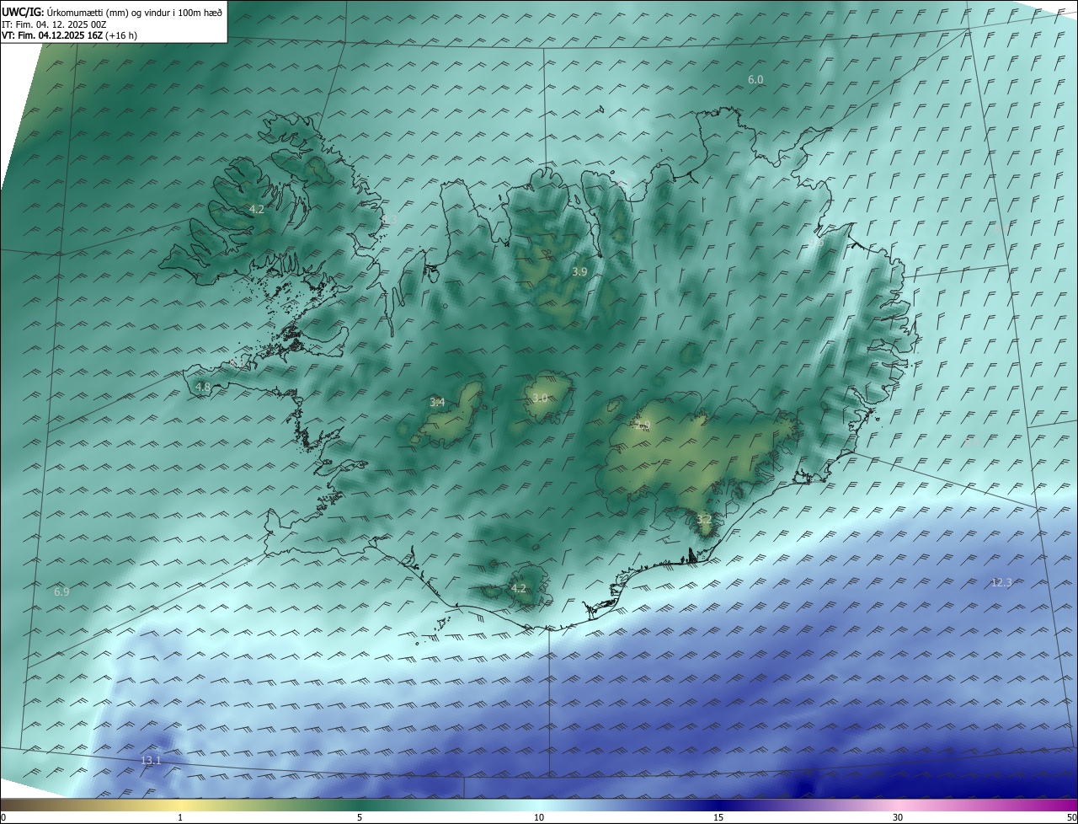Viewport: 1078px width, 824px height.
Task: Click the color scale tick labeled 0
Action: 3,817
